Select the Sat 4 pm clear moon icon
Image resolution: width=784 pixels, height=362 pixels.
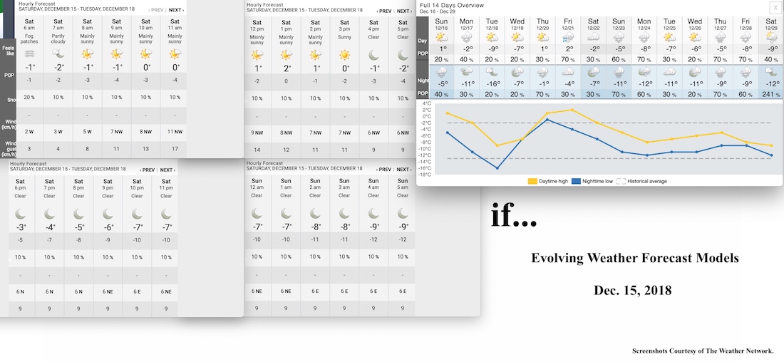[373, 54]
